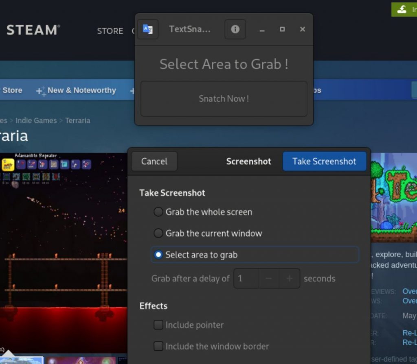The height and width of the screenshot is (364, 417).
Task: Click the Install Steam download icon
Action: coord(402,9)
